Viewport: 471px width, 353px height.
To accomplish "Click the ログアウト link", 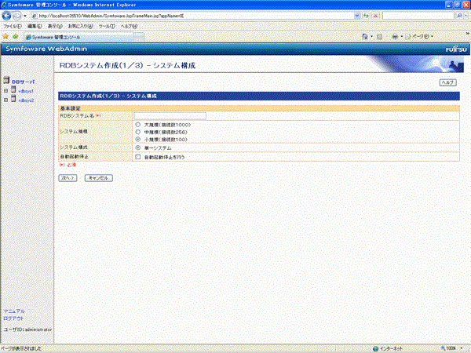I will point(13,318).
